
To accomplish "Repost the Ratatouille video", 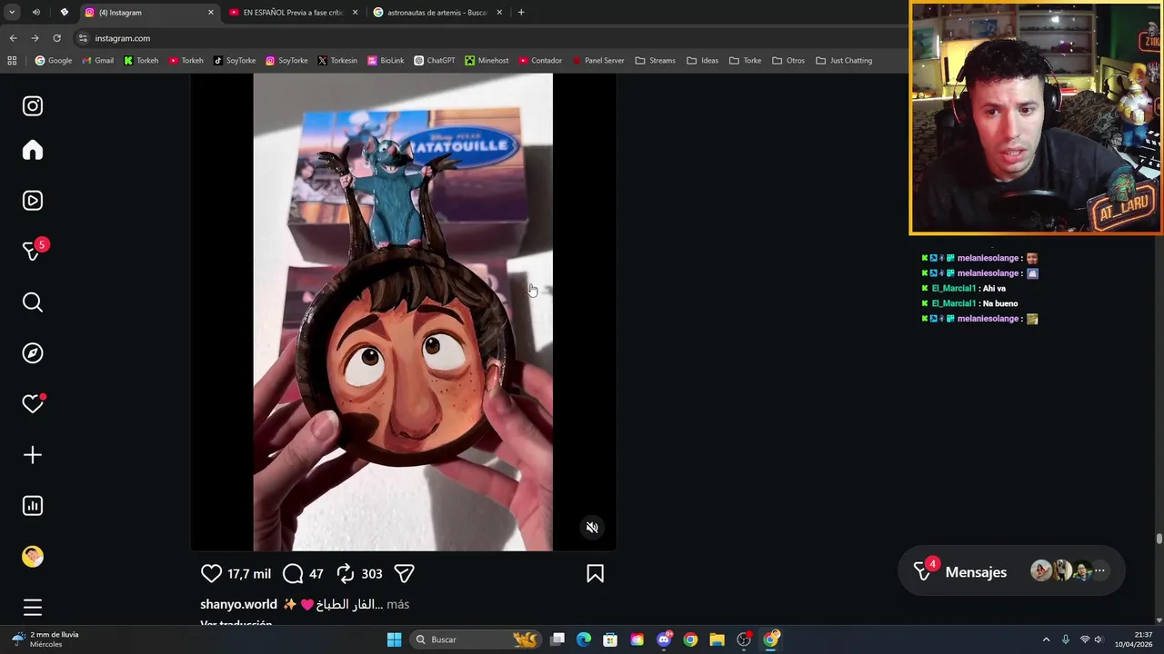I will (x=345, y=573).
